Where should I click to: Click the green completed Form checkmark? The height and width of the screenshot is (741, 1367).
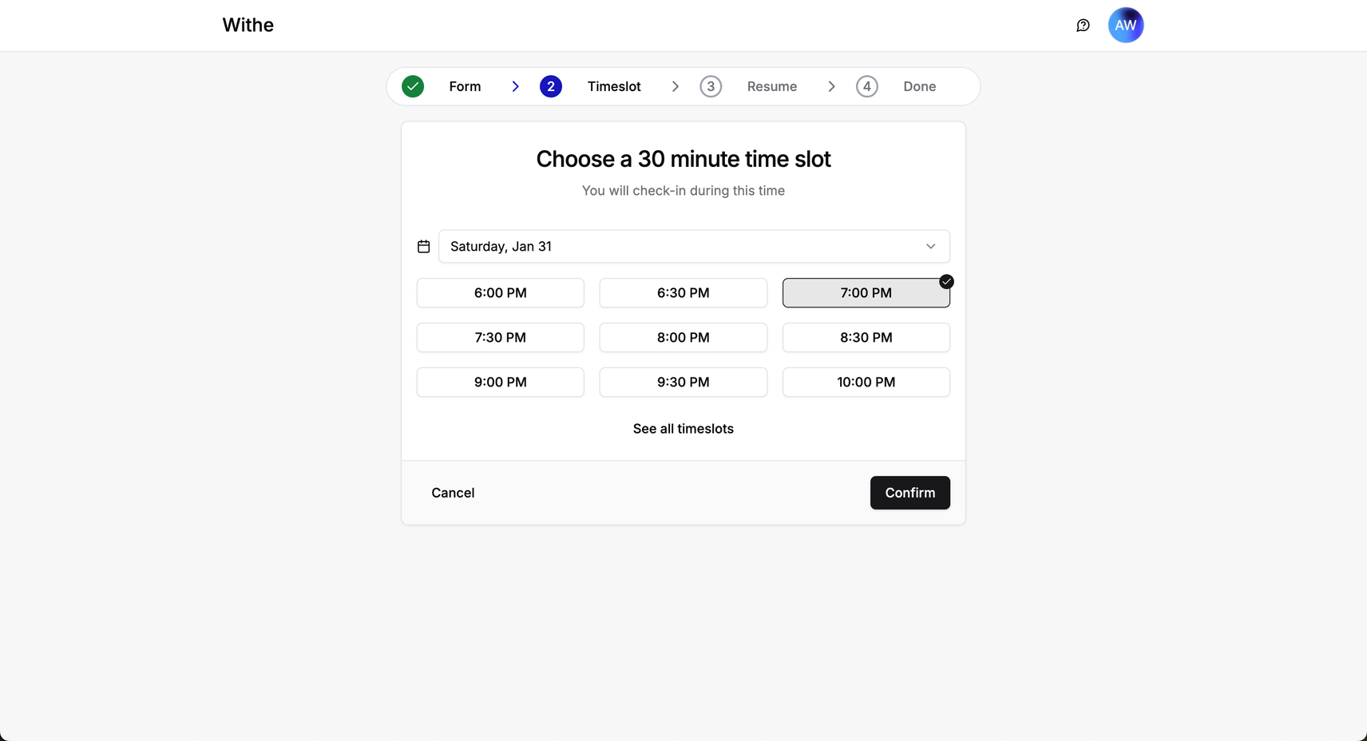click(413, 86)
